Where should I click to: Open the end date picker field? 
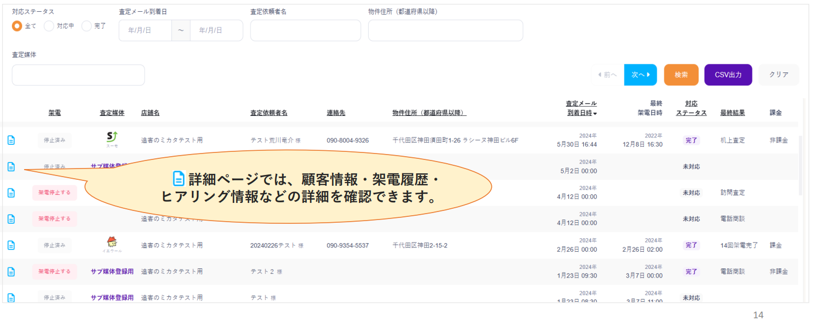pyautogui.click(x=216, y=31)
